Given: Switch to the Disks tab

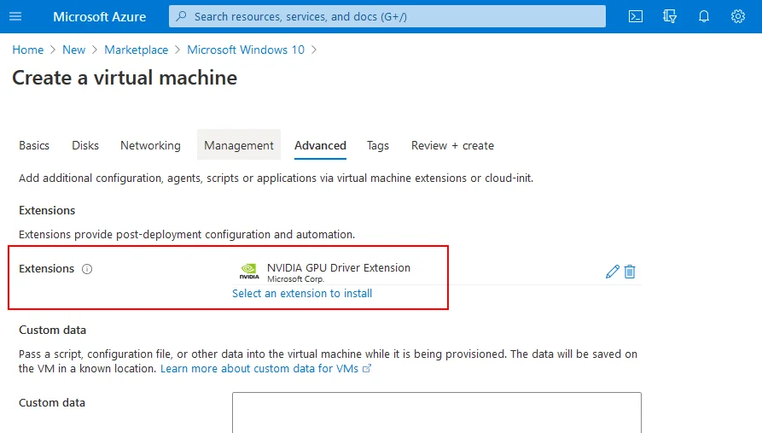Looking at the screenshot, I should (x=85, y=145).
